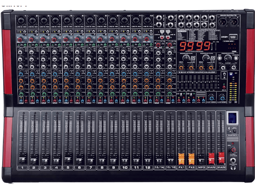Click the Bluetooth symbol button
Screen dimensions: 255x190
click(229, 128)
